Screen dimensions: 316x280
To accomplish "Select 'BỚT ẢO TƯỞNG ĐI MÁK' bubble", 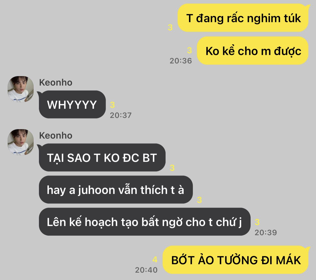I will 236,260.
